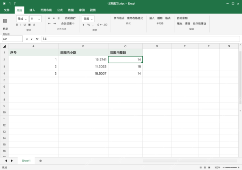Click 删除 in the cells group
Screen dimensions: 242x170
(x=160, y=18)
